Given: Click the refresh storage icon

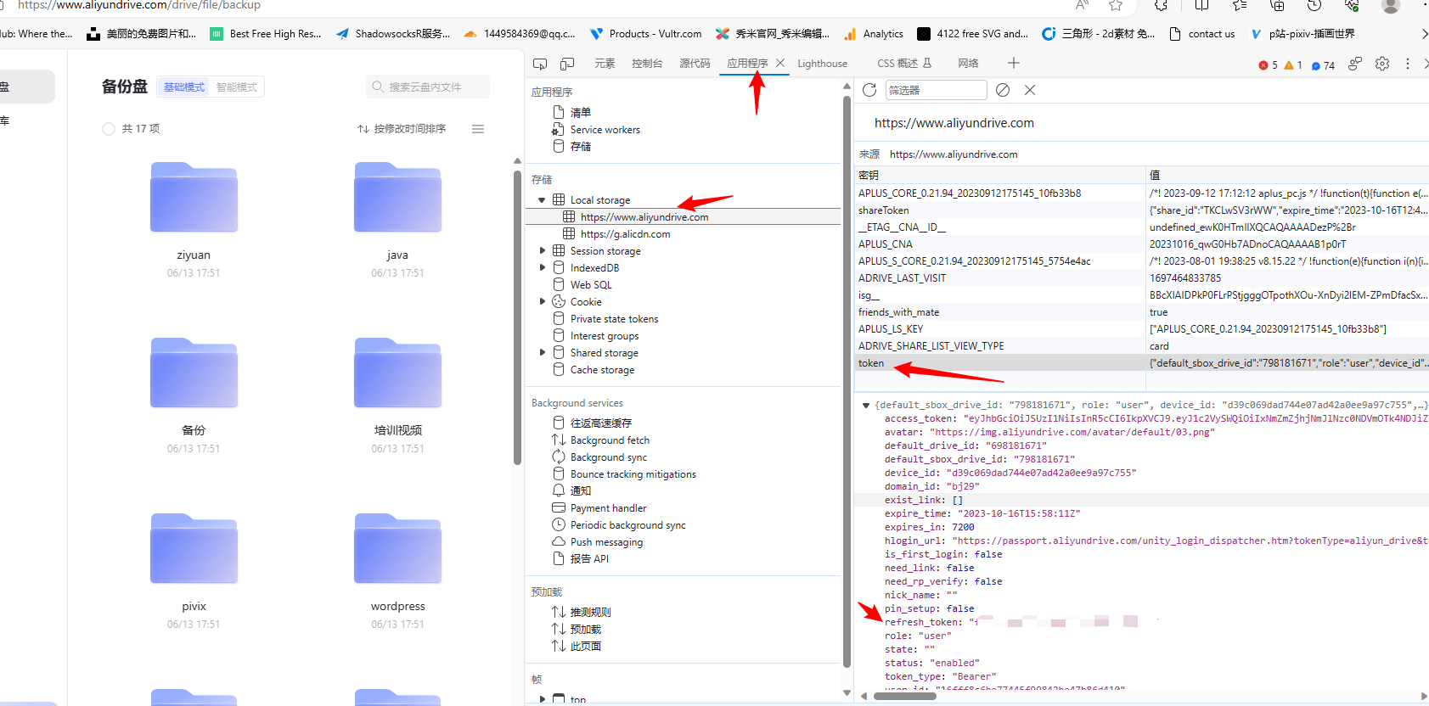Looking at the screenshot, I should coord(869,90).
